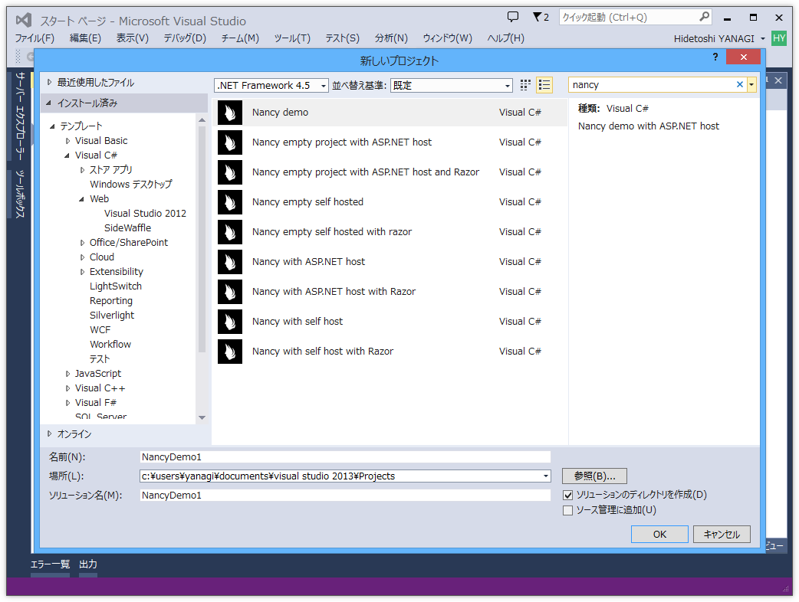Click the solution name field

pos(345,495)
